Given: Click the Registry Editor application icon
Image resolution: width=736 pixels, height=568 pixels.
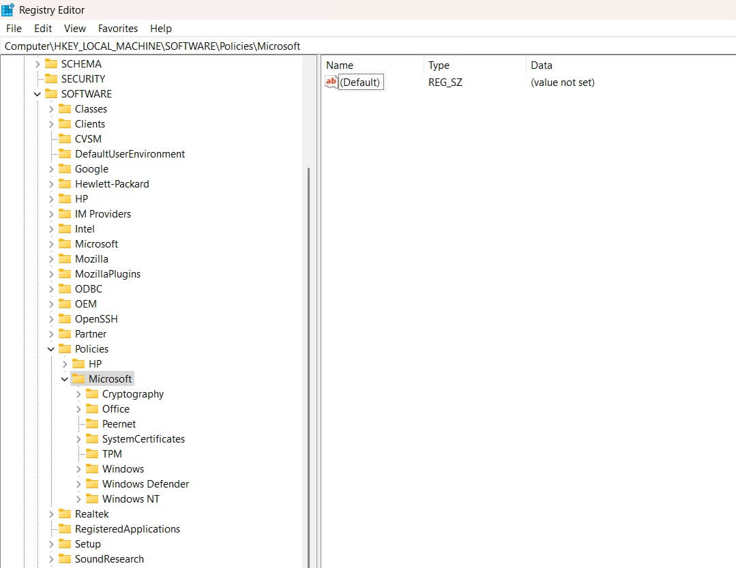Looking at the screenshot, I should [10, 10].
